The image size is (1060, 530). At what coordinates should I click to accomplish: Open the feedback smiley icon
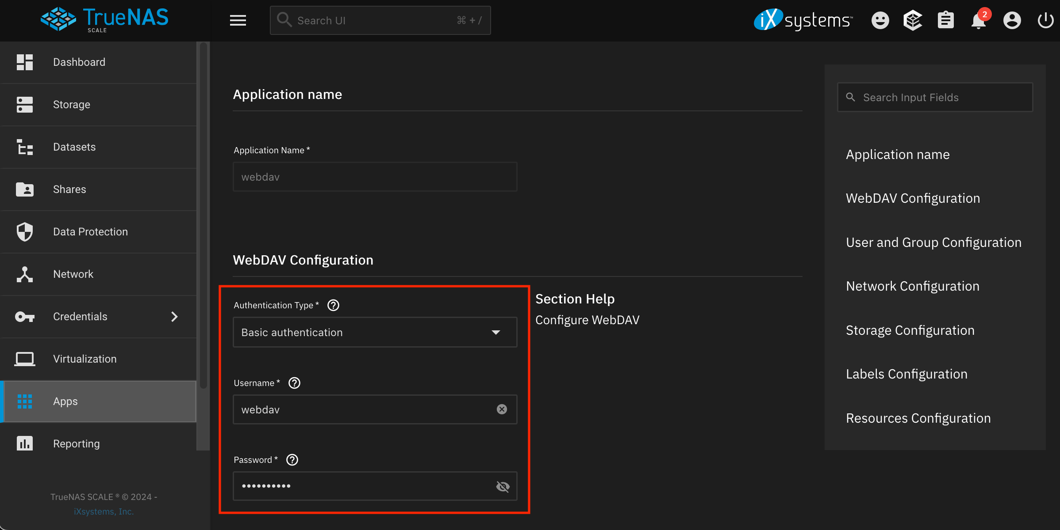click(x=880, y=20)
